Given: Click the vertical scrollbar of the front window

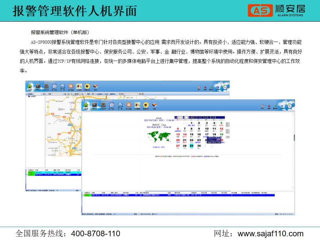Looking at the screenshot, I should pos(294,137).
